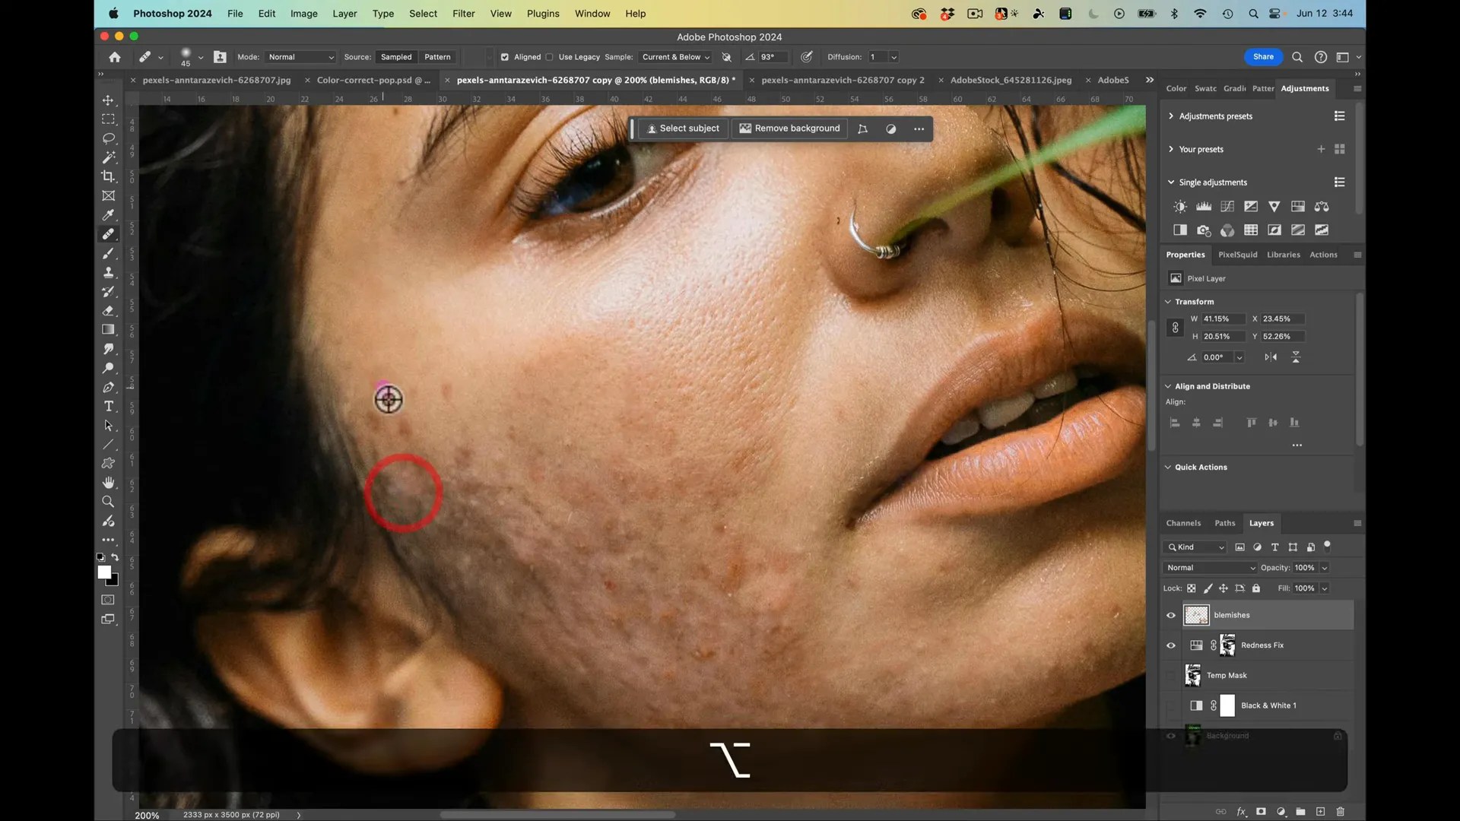Hide the blemishes layer
1460x821 pixels.
tap(1171, 616)
